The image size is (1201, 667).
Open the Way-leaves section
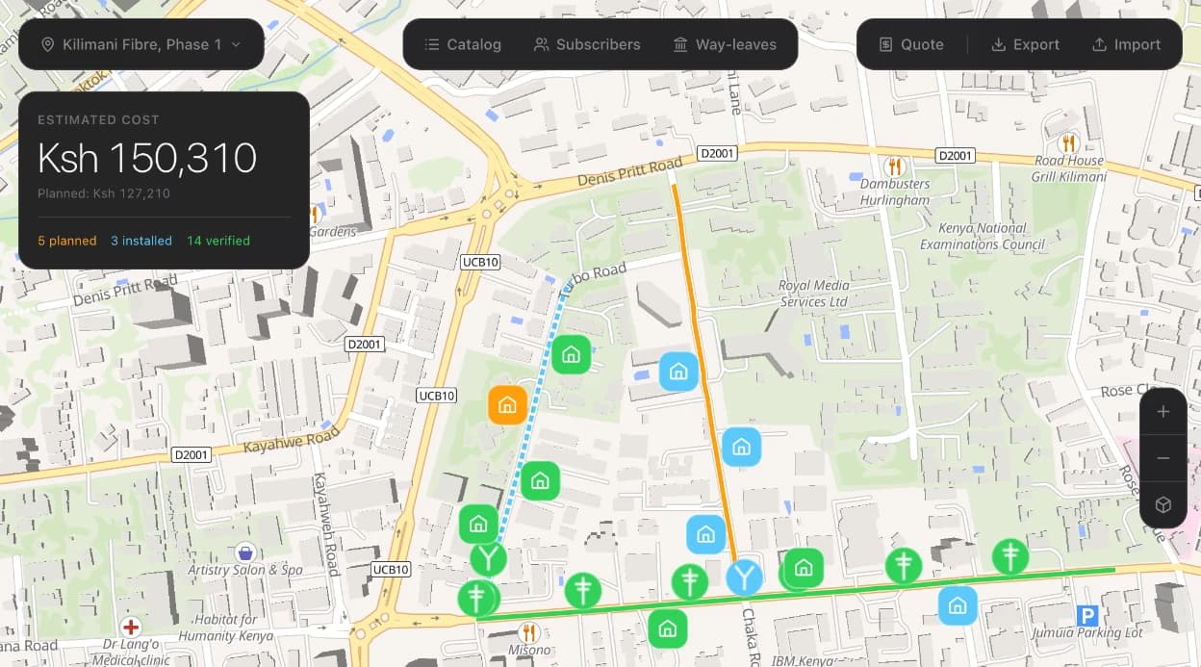point(725,44)
